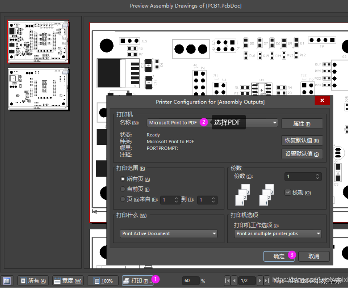Click 确定 OK button in printer dialog
This screenshot has width=348, height=288.
[x=279, y=256]
